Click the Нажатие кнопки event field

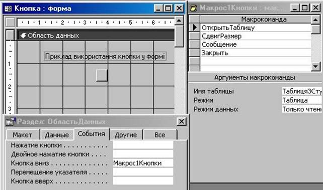(x=143, y=145)
